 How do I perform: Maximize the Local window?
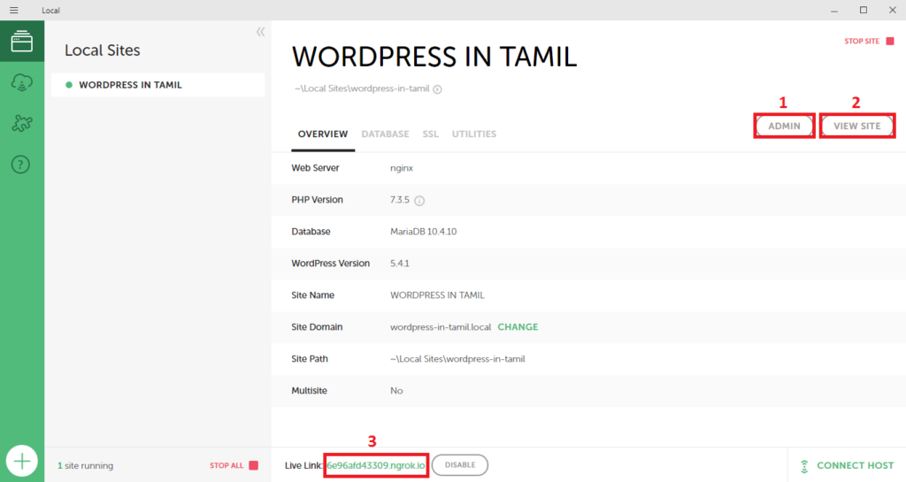[864, 11]
